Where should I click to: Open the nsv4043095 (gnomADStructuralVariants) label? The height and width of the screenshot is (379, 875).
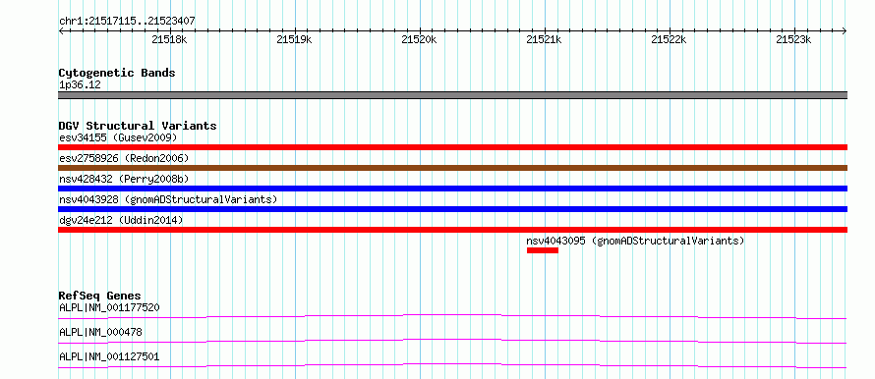coord(635,241)
